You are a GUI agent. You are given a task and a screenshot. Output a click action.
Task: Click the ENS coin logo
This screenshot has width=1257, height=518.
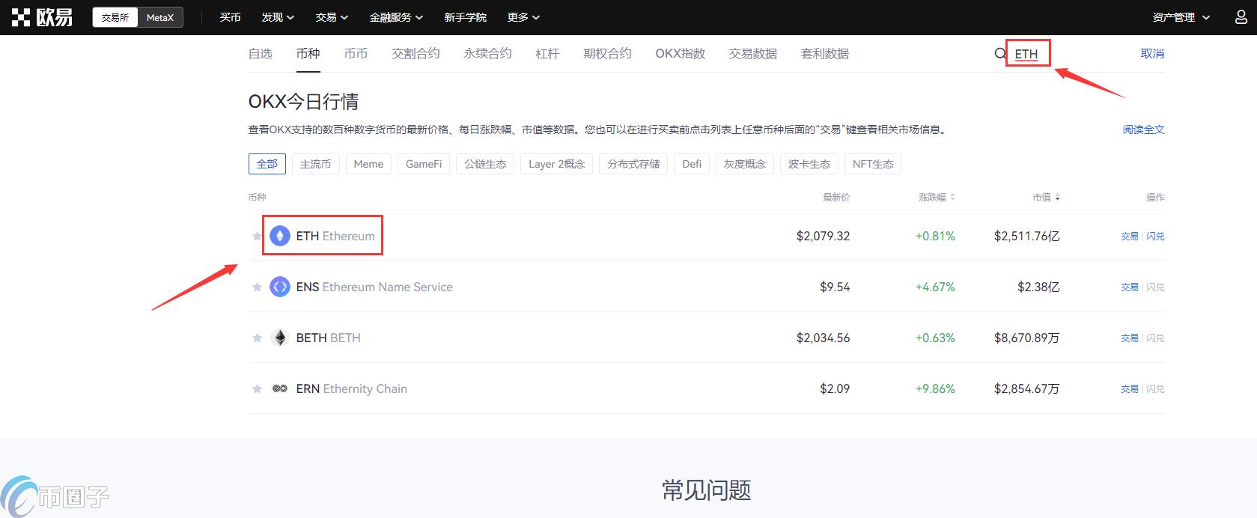tap(280, 287)
